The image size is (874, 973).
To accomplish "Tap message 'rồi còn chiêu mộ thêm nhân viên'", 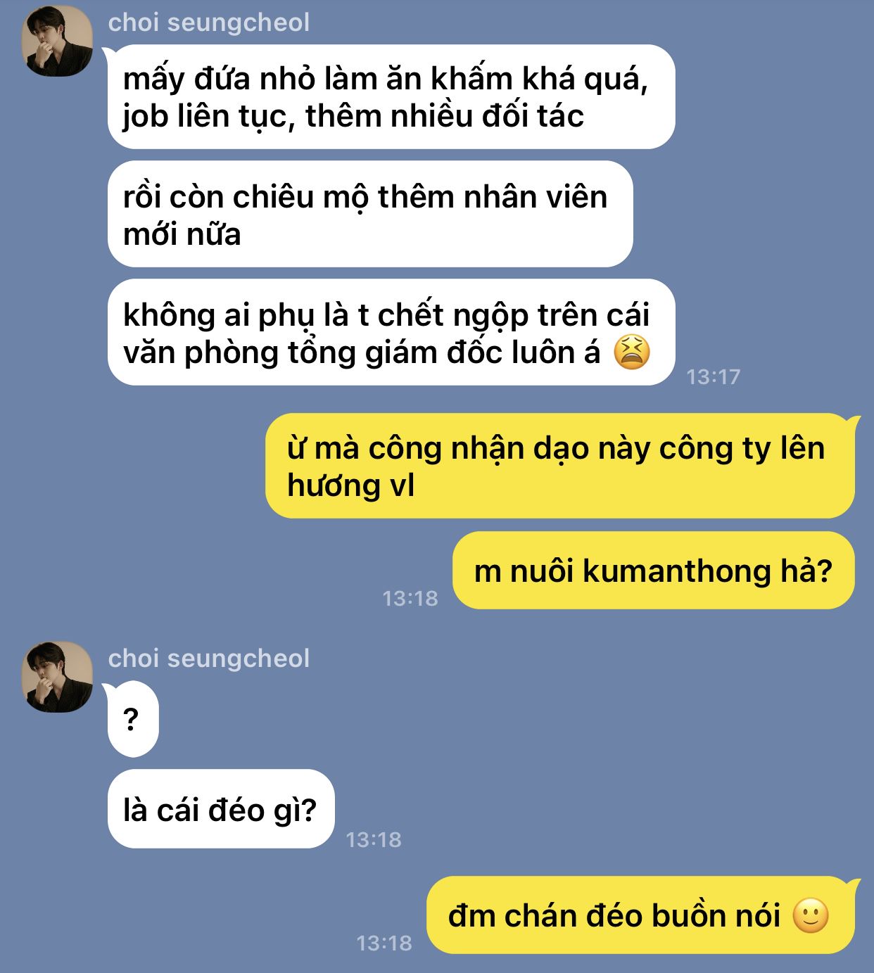I will (x=370, y=215).
